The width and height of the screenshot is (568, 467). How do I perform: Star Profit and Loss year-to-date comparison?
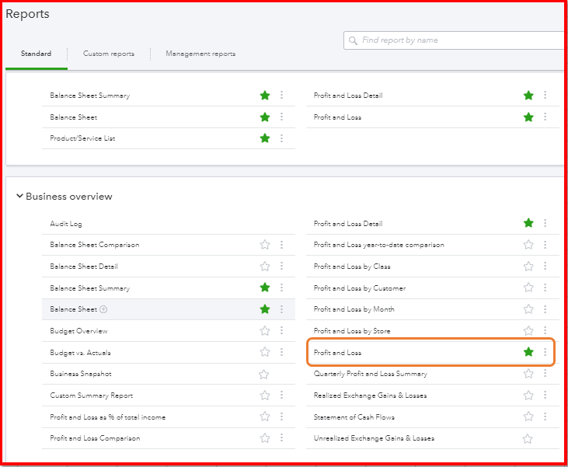coord(528,245)
